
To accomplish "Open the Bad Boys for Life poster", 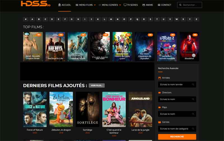I will coord(55,46).
